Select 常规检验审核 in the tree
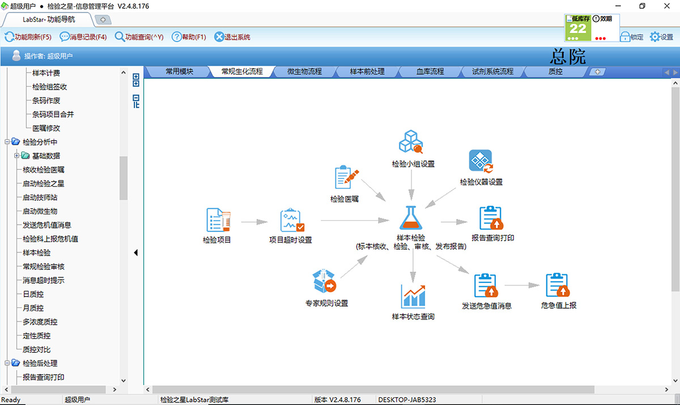Image resolution: width=680 pixels, height=405 pixels. coord(44,267)
